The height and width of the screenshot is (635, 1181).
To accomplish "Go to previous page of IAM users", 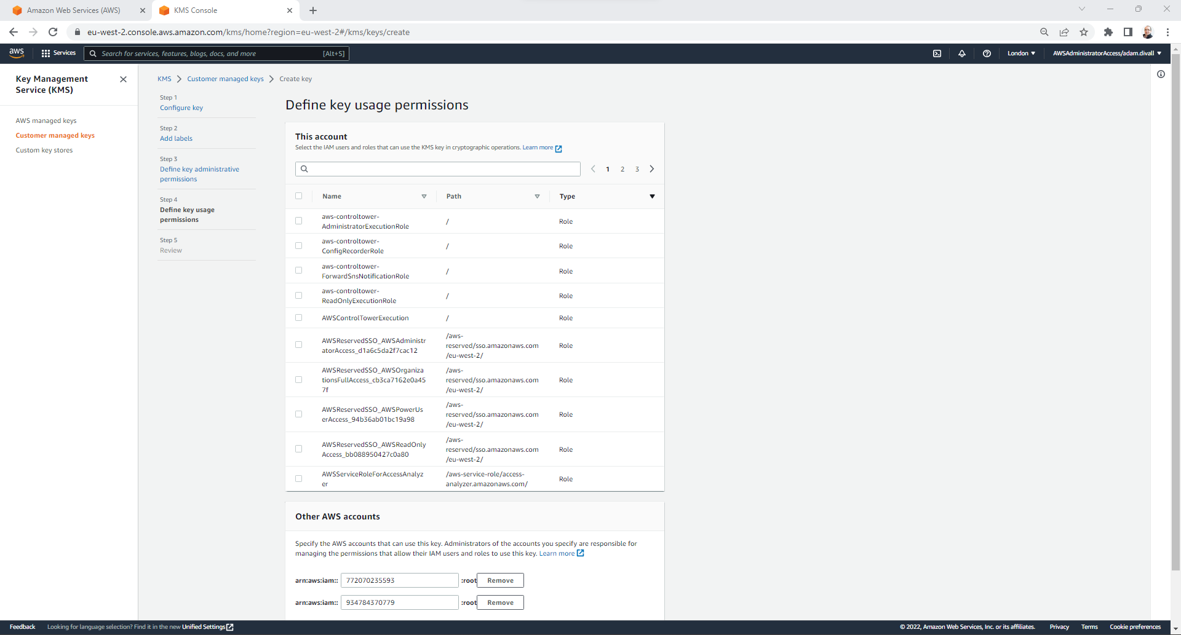I will [593, 169].
